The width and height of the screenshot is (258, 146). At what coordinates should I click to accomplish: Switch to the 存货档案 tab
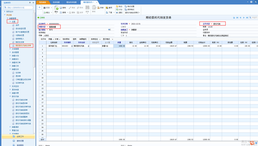point(56,2)
